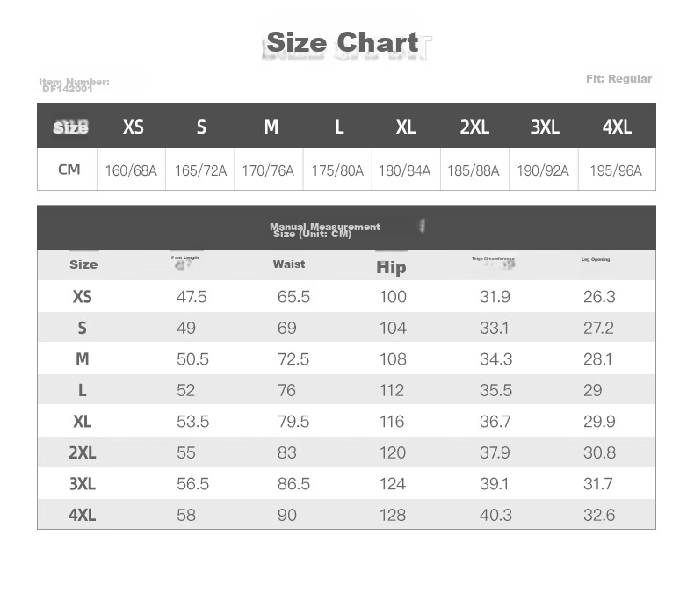Click the Thigh Circumference column heading
The height and width of the screenshot is (615, 694).
(493, 259)
